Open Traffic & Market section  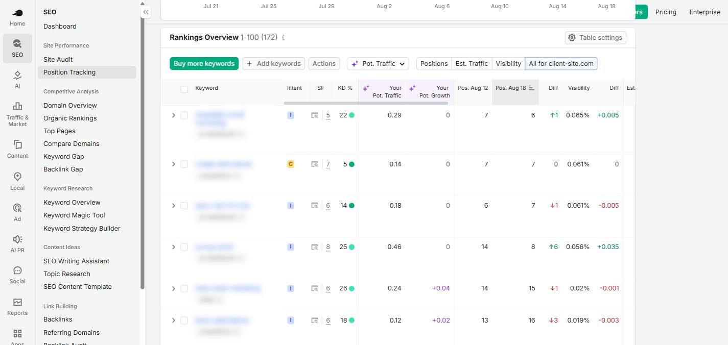[17, 113]
